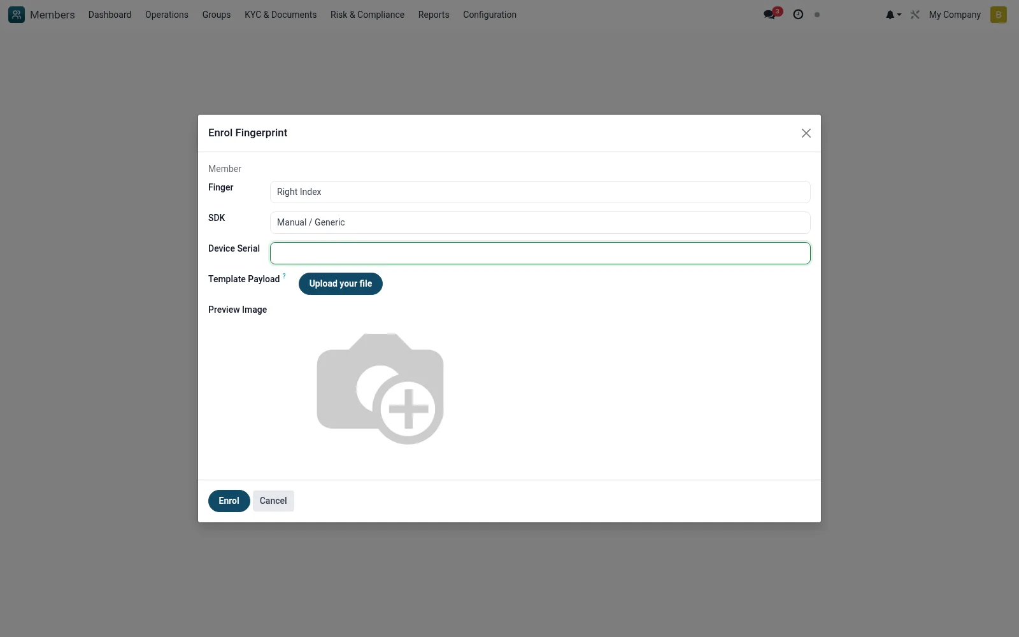Open the My Company switcher
1019x637 pixels.
pyautogui.click(x=955, y=15)
